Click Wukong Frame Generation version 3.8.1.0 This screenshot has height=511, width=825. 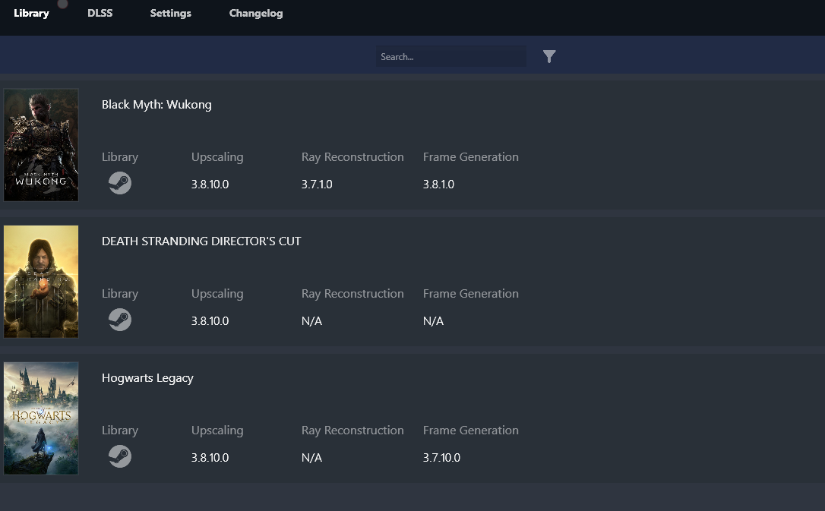pyautogui.click(x=439, y=184)
